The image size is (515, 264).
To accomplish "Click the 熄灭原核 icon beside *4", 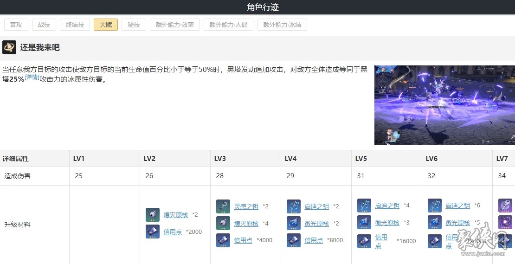I will (223, 223).
